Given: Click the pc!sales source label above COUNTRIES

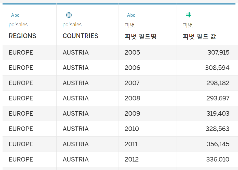Looking at the screenshot, I should 72,25.
